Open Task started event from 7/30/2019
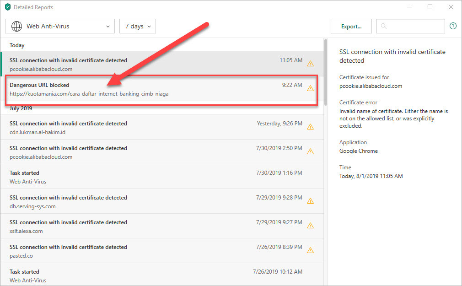Viewport: 462px width, 286px height. pyautogui.click(x=137, y=177)
